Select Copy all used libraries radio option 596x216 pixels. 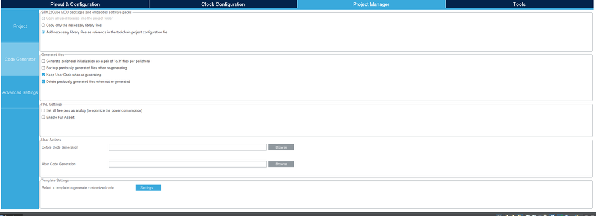pyautogui.click(x=44, y=18)
